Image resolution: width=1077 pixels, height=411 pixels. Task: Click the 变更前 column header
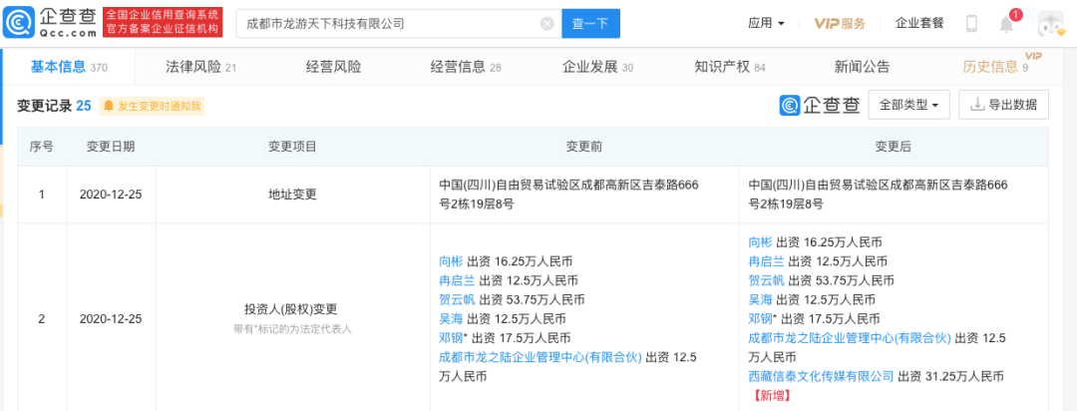(x=584, y=147)
